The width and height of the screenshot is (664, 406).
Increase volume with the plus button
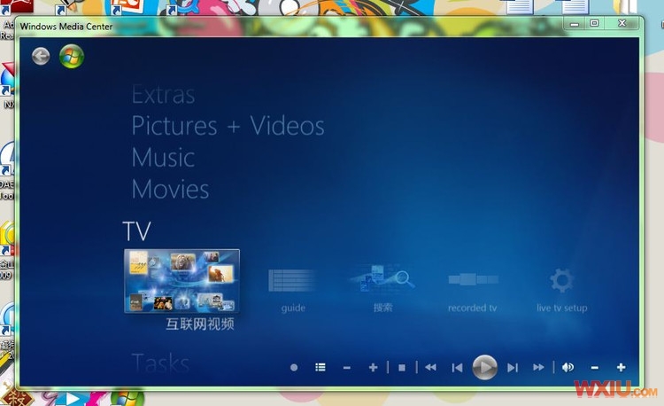[x=622, y=367]
